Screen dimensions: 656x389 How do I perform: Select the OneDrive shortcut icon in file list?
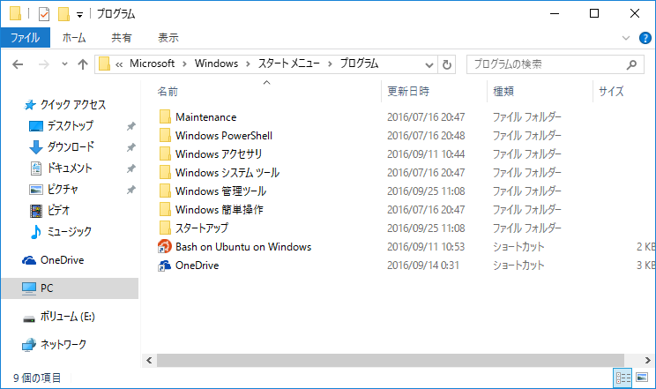(x=164, y=265)
